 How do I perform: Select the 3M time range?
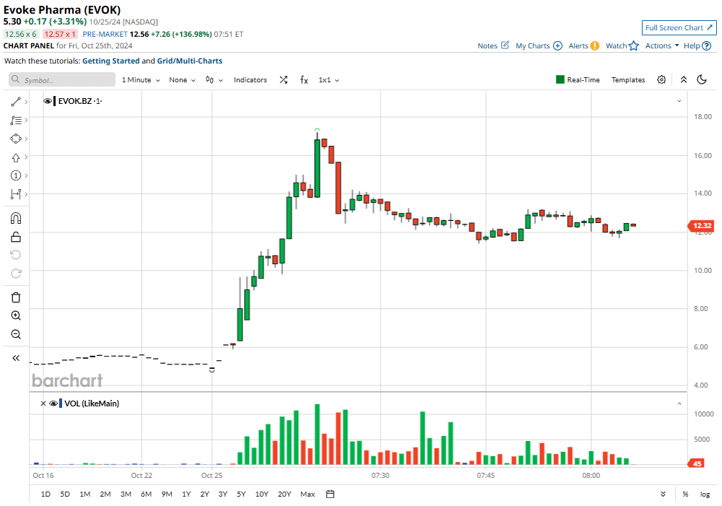pos(126,494)
